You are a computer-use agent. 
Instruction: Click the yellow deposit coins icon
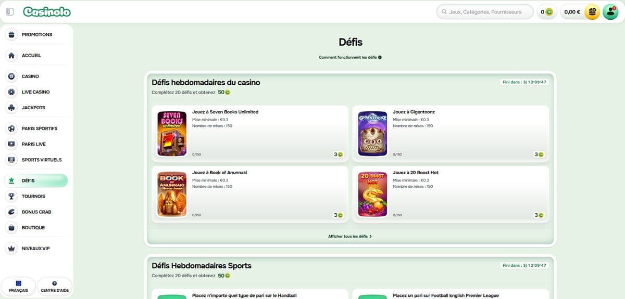click(x=592, y=11)
